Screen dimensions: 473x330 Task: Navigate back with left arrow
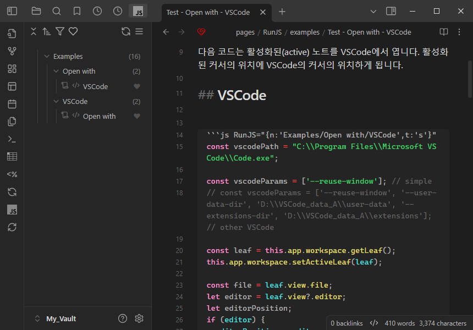click(166, 32)
